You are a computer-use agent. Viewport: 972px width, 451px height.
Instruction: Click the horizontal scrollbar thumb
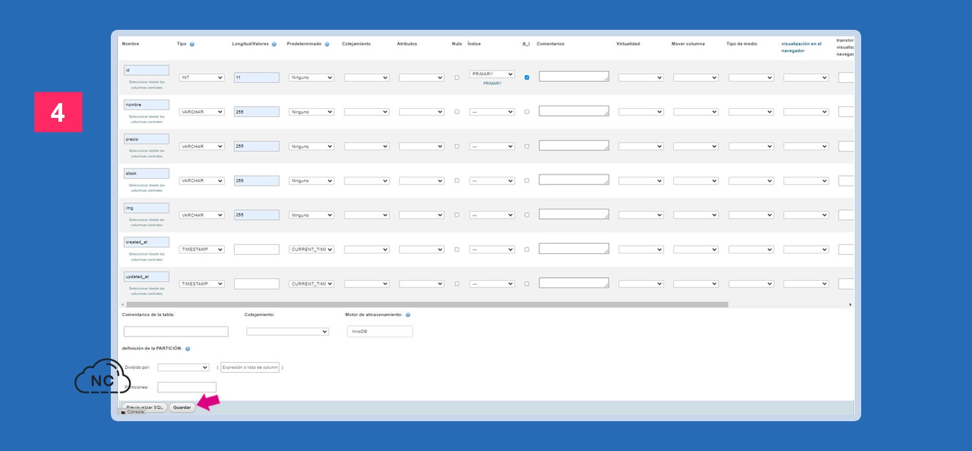(x=427, y=305)
